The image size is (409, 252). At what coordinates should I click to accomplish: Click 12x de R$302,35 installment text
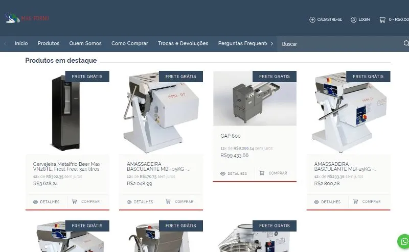(57, 177)
